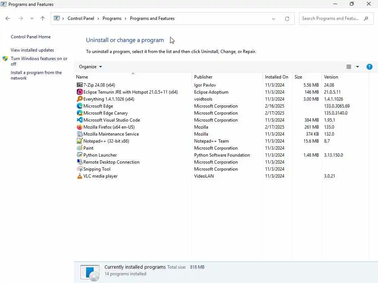This screenshot has height=283, width=378.
Task: Expand the chevron before Control Panel breadcrumb
Action: tap(63, 18)
